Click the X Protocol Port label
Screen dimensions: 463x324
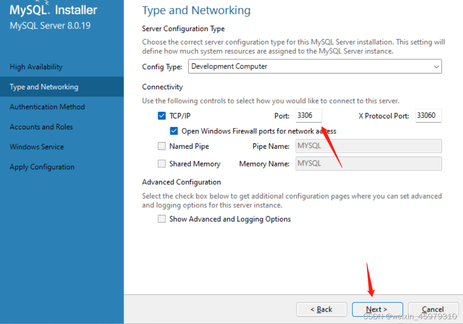384,116
